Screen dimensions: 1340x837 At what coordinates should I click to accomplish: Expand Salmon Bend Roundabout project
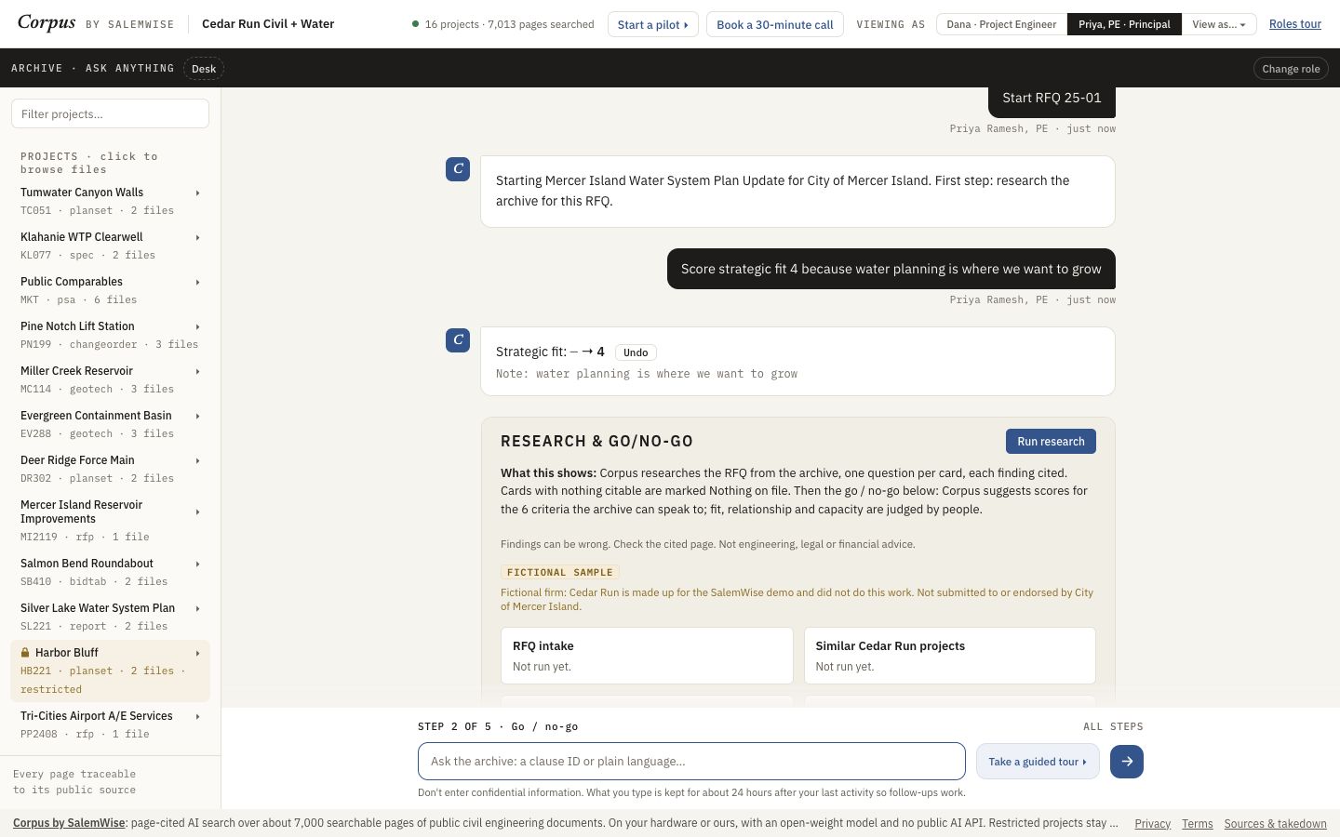110,572
